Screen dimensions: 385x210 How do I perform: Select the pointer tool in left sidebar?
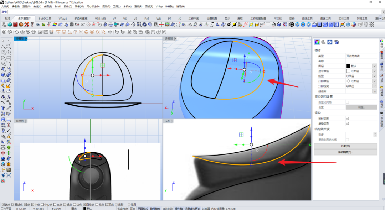[x=3, y=41]
